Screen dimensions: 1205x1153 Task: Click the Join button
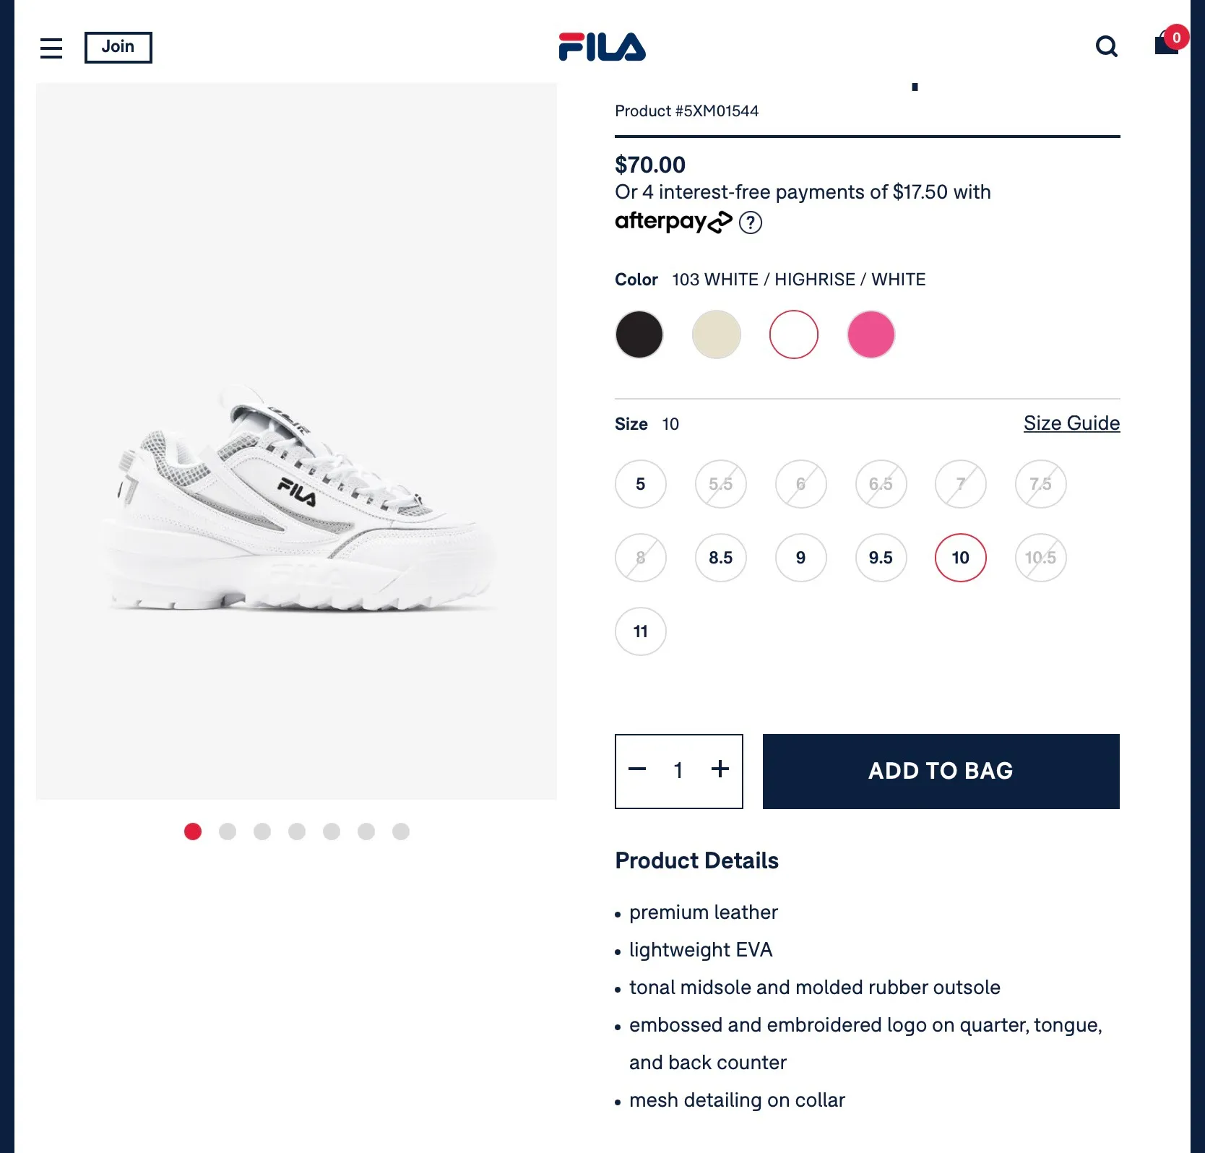click(118, 47)
